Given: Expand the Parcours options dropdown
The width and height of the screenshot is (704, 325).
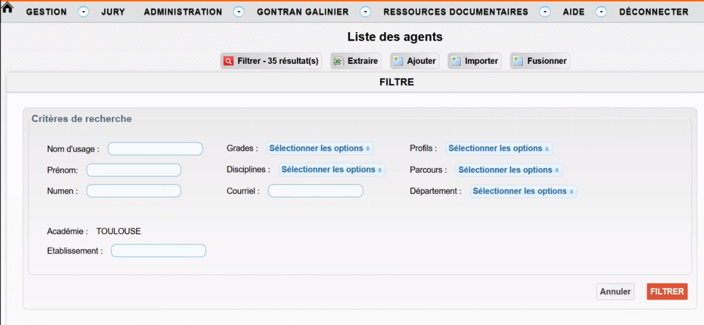Looking at the screenshot, I should click(x=509, y=170).
